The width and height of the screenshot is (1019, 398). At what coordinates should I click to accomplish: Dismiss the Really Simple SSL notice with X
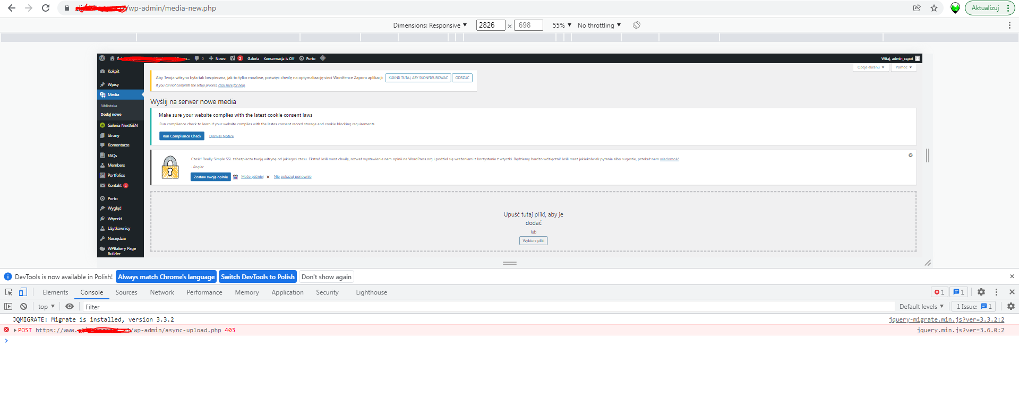[x=910, y=155]
